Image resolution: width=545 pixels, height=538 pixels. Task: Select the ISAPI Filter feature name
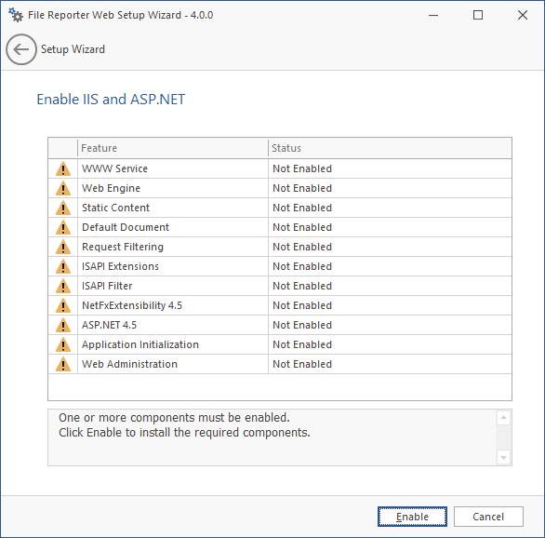[107, 286]
